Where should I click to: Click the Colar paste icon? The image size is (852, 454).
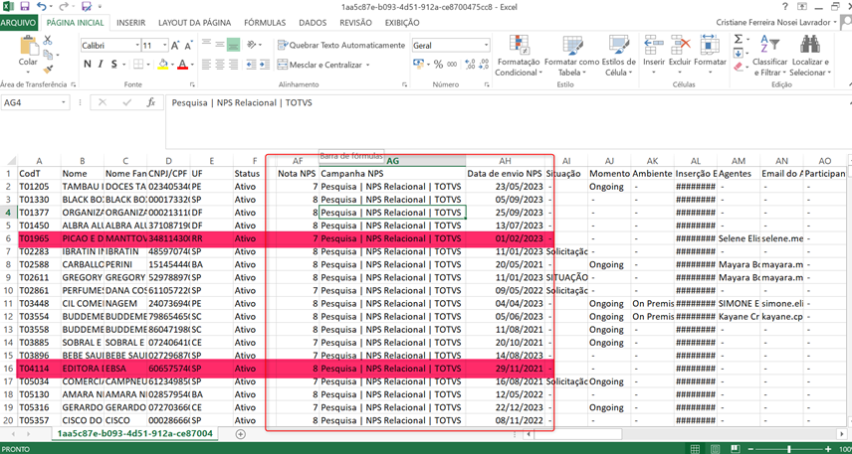coord(28,45)
